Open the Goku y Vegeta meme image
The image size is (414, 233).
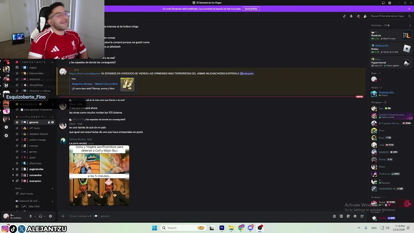pyautogui.click(x=99, y=175)
